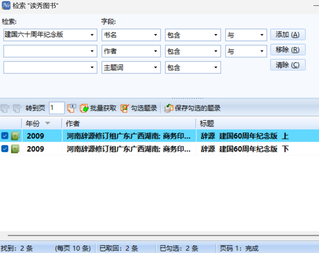Click the green book icon in second row
Image resolution: width=319 pixels, height=253 pixels.
click(x=15, y=149)
